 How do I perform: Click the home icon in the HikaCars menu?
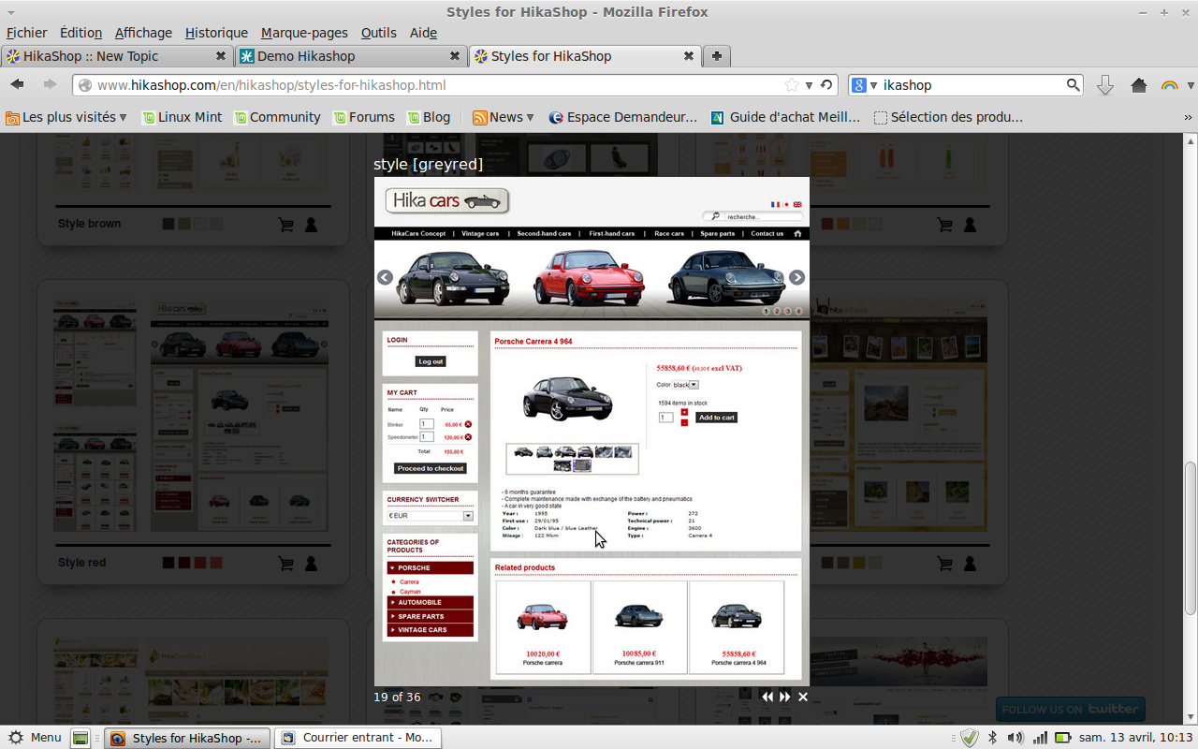pos(797,233)
